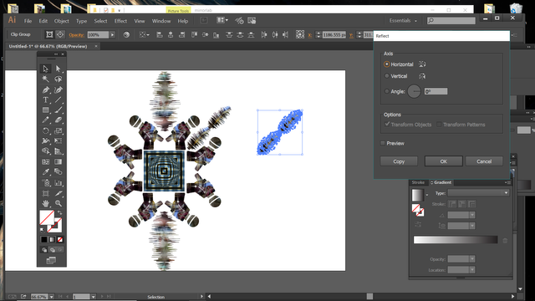Image resolution: width=535 pixels, height=301 pixels.
Task: Choose the Eyedropper tool
Action: pyautogui.click(x=45, y=172)
